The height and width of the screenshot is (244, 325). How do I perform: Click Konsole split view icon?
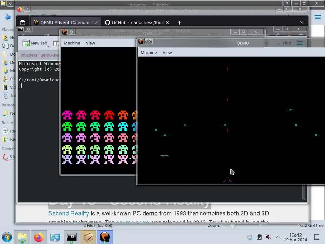(x=56, y=43)
